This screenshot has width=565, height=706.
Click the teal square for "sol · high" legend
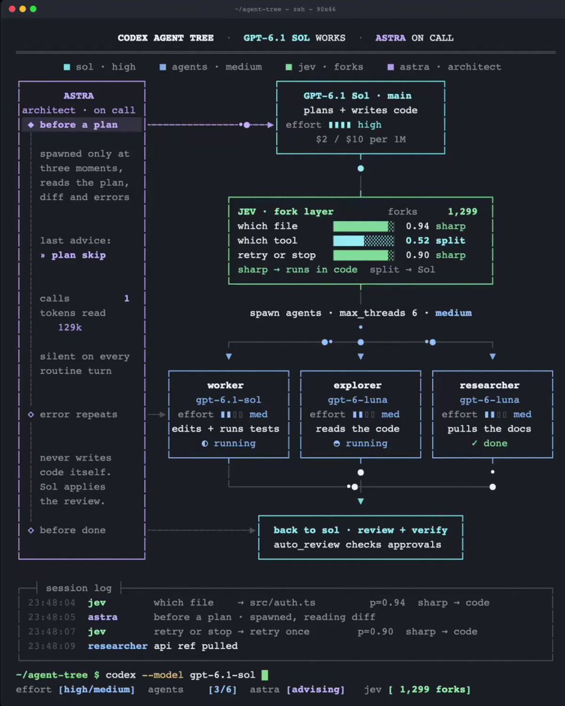coord(67,67)
